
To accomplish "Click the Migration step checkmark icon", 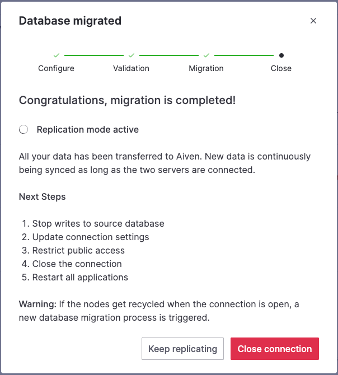I will [x=206, y=55].
